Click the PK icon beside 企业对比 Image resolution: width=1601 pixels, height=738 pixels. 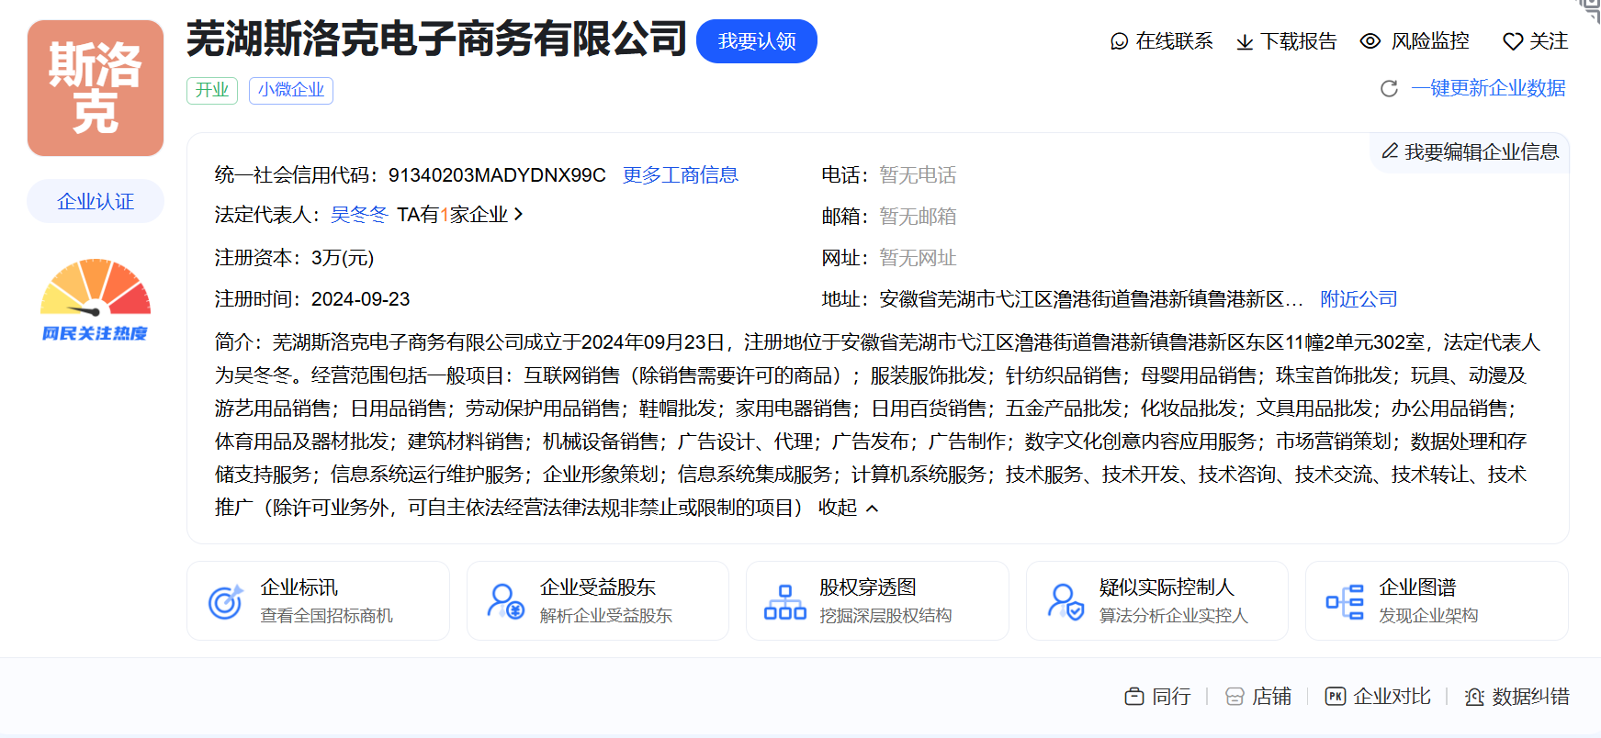[x=1336, y=696]
